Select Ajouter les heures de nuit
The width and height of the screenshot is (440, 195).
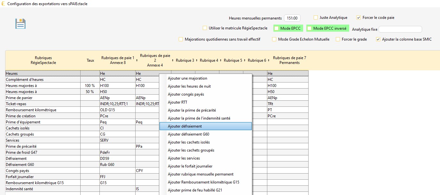(x=189, y=86)
